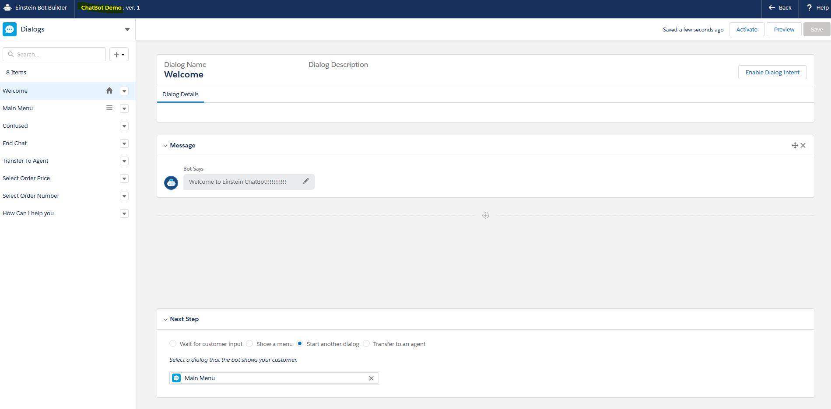Click the ChatBot Demo bot name
This screenshot has height=409, width=831.
tap(101, 7)
